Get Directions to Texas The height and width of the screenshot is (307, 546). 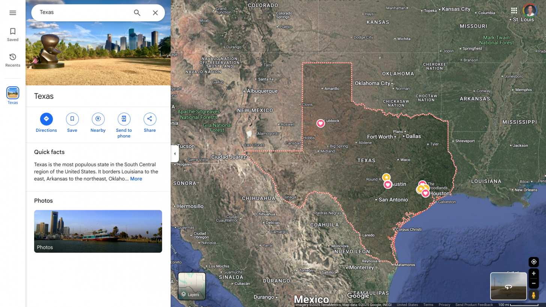[x=46, y=123]
